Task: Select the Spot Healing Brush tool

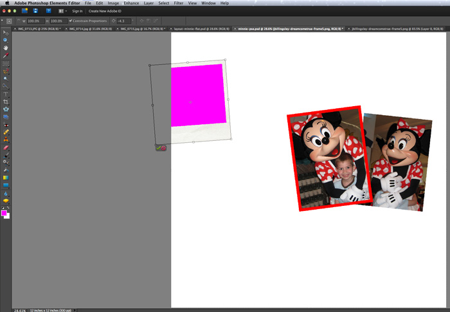Action: pos(5,132)
